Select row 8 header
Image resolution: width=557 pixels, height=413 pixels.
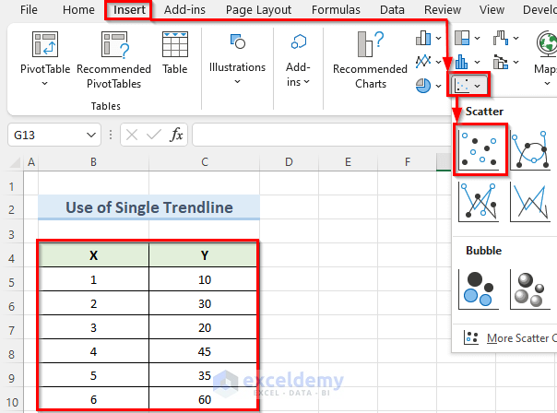pos(12,355)
